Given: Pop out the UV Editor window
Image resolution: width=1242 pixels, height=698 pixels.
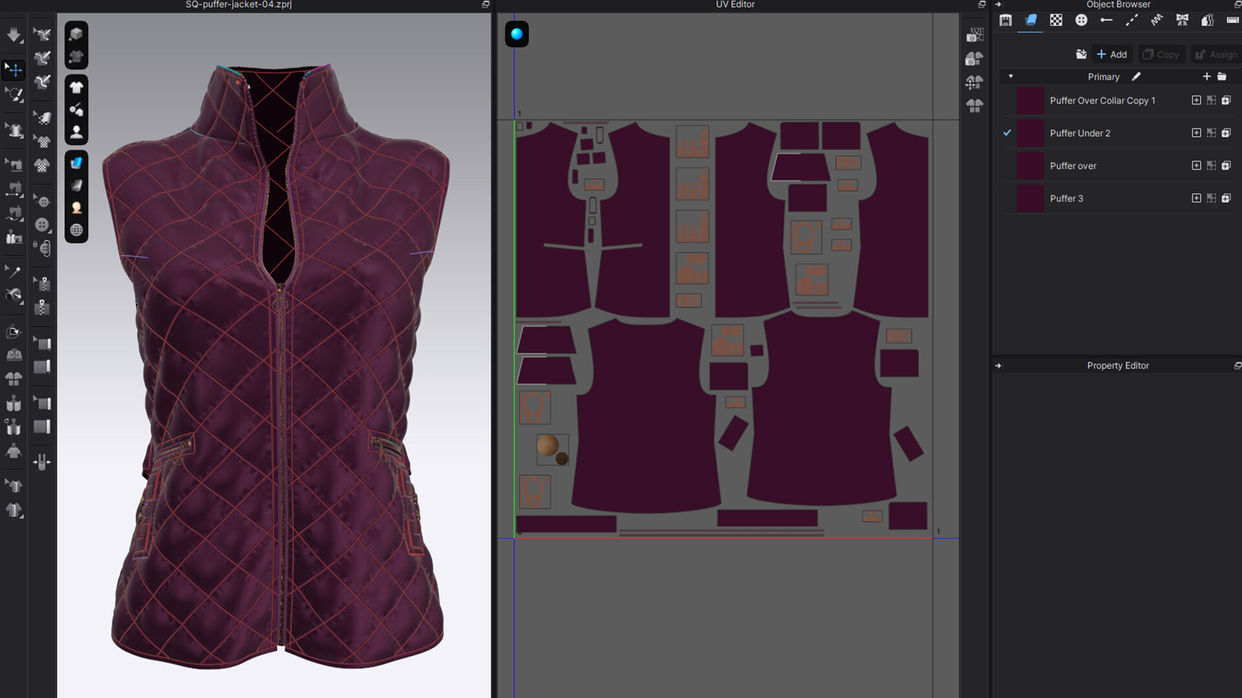Looking at the screenshot, I should point(981,5).
